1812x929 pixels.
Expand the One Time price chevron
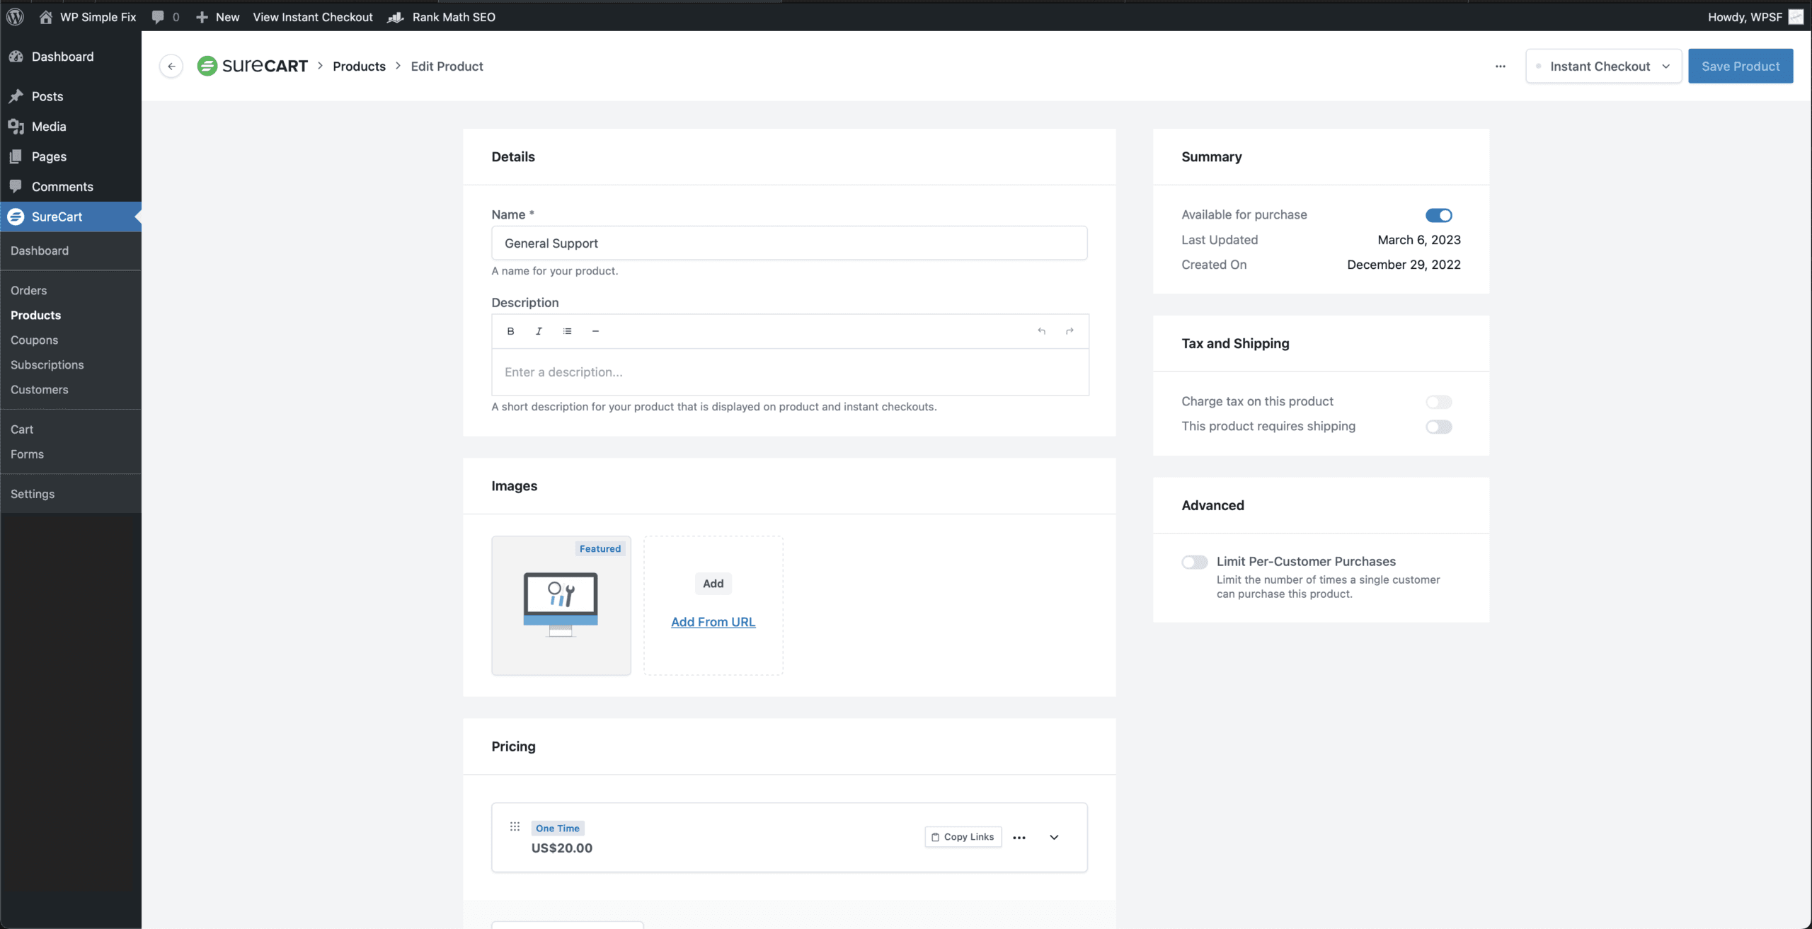click(x=1054, y=837)
